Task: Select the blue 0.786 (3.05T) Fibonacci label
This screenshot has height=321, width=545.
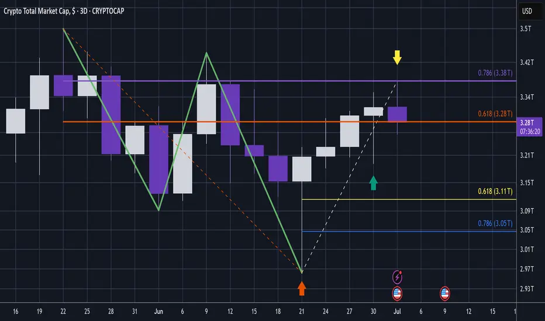Action: [x=495, y=223]
